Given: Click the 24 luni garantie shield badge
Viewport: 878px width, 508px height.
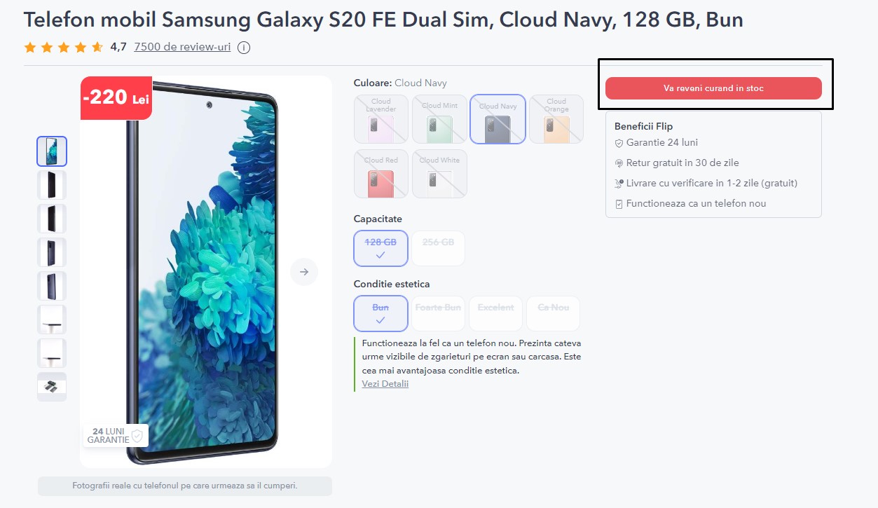Looking at the screenshot, I should tap(116, 435).
